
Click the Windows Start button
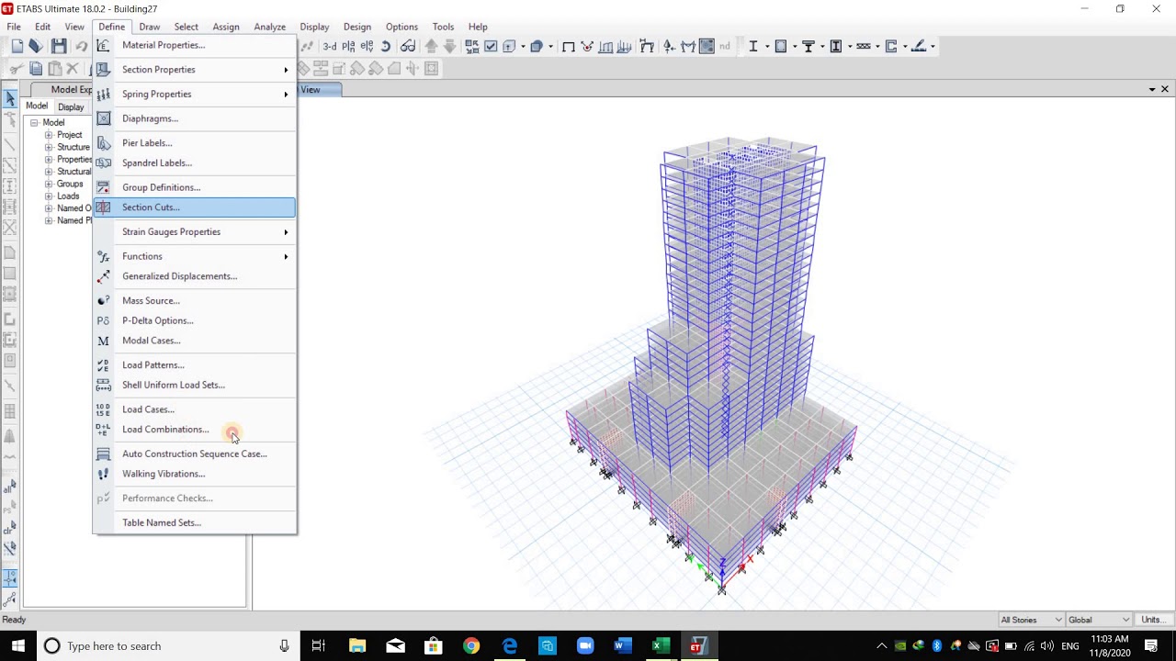(x=18, y=646)
